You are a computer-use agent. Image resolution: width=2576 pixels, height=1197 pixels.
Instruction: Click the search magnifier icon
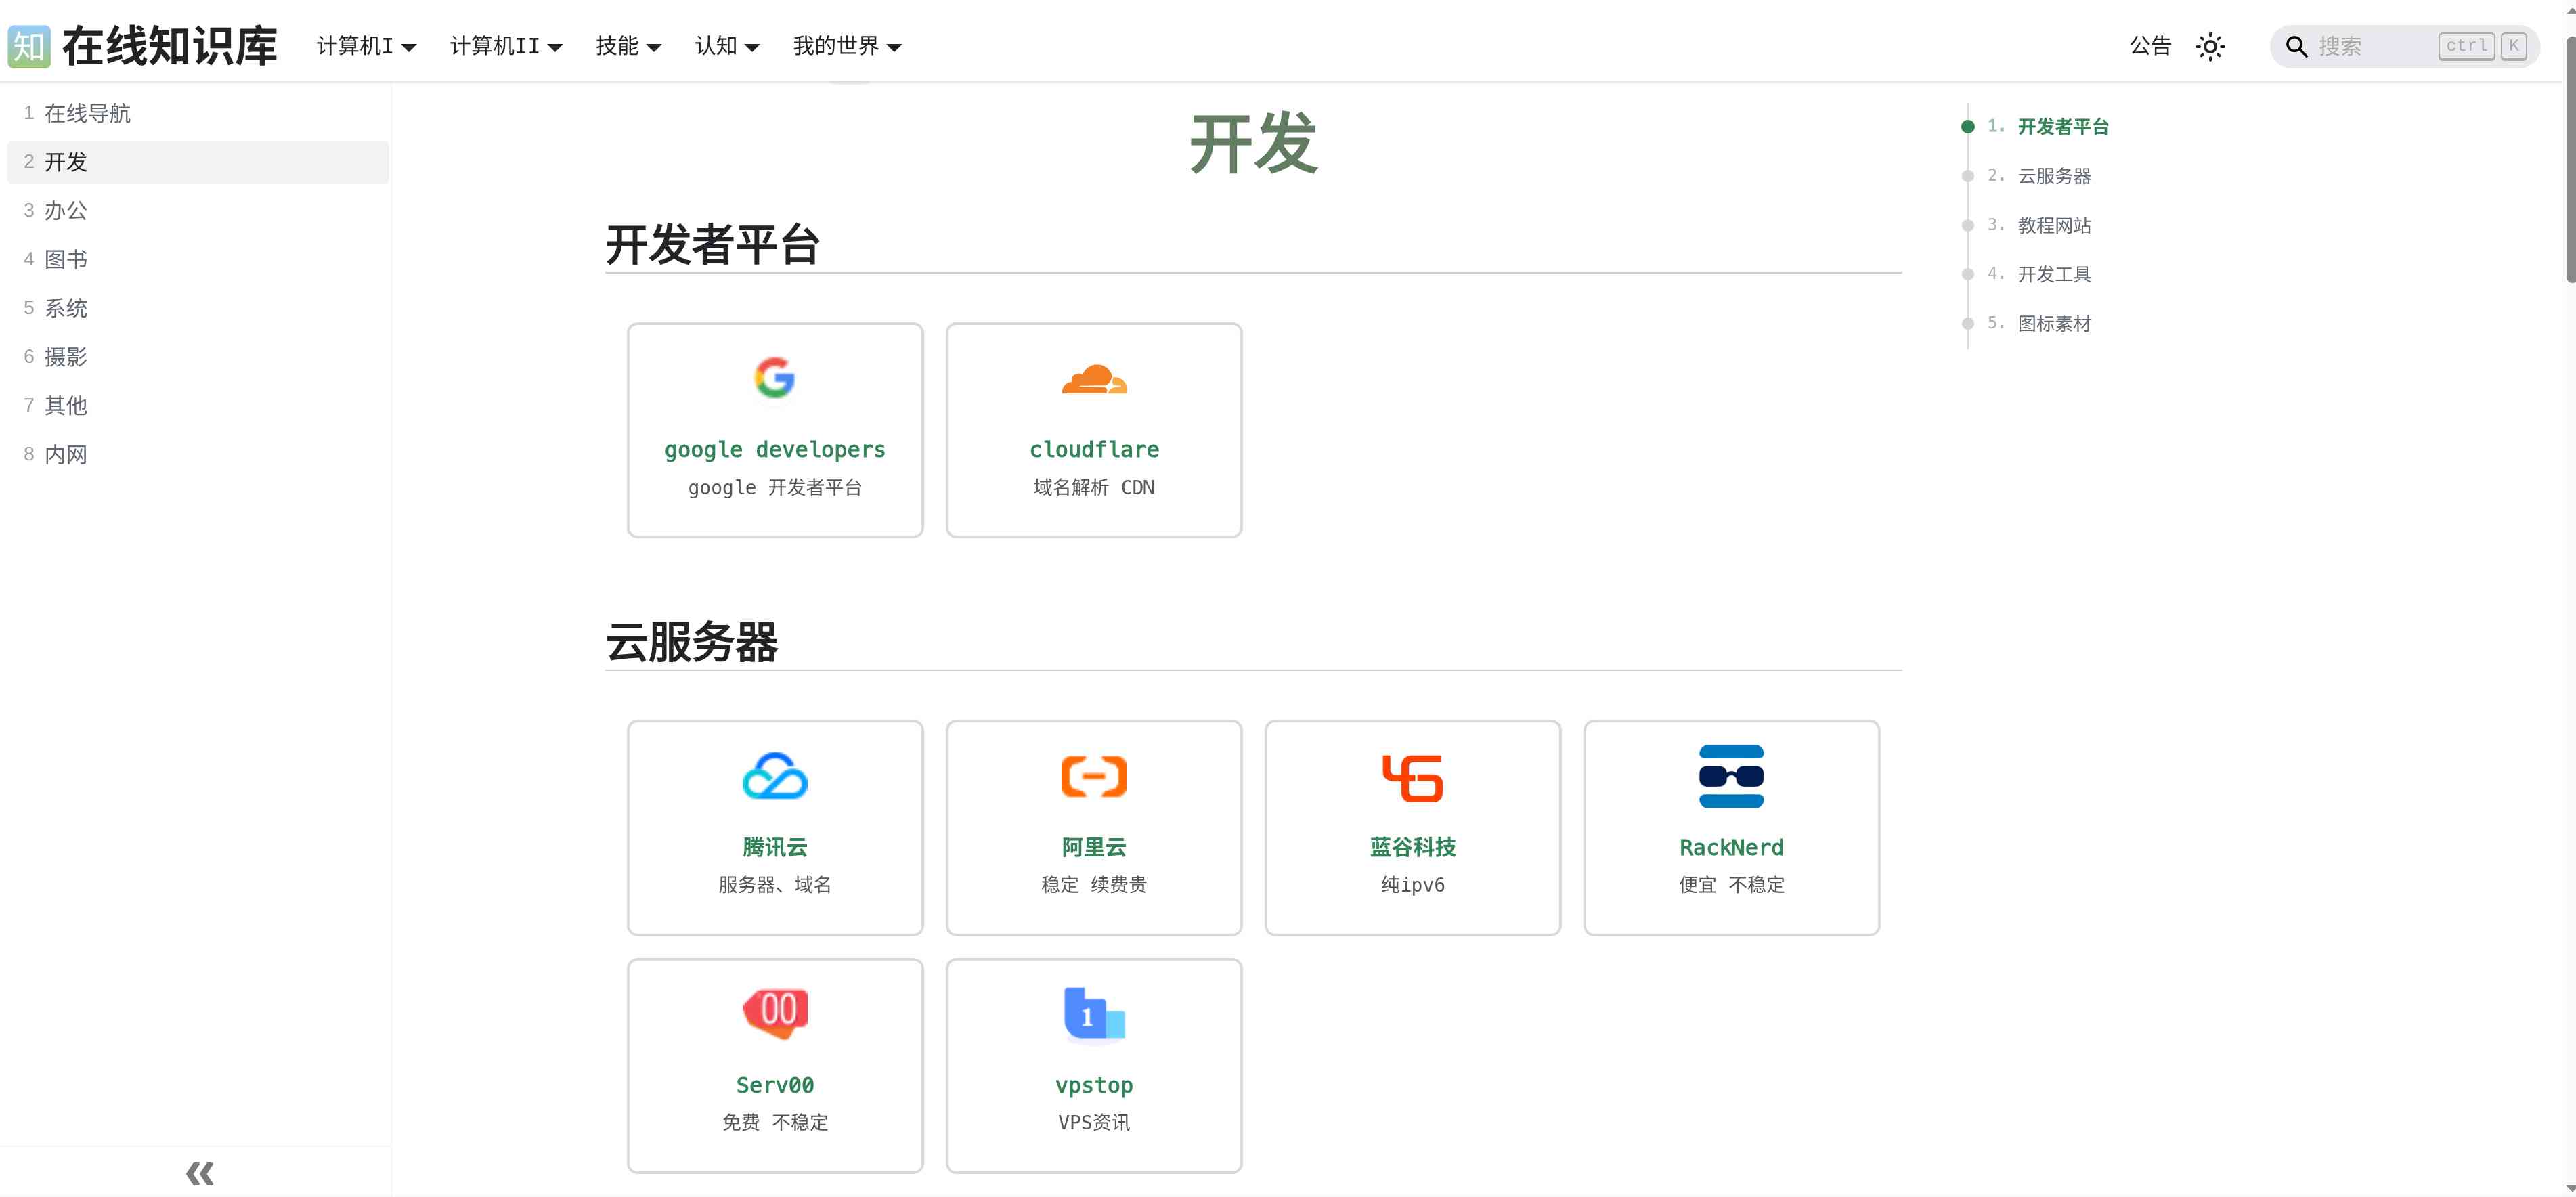(x=2297, y=46)
